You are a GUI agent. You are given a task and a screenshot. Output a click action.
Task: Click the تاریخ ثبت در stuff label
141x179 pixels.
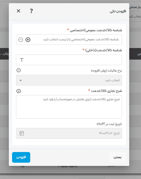[x=109, y=124]
